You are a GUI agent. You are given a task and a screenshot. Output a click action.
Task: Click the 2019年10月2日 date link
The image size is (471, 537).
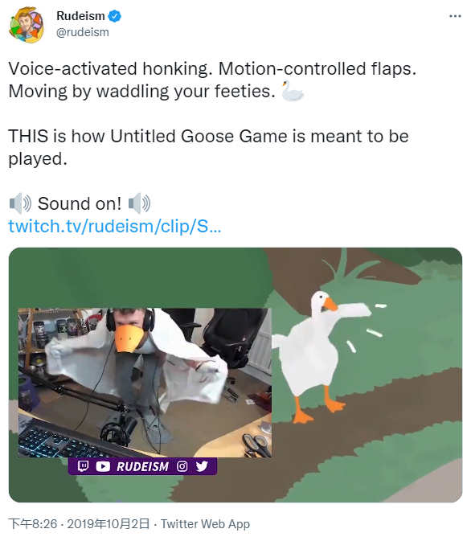coord(109,523)
